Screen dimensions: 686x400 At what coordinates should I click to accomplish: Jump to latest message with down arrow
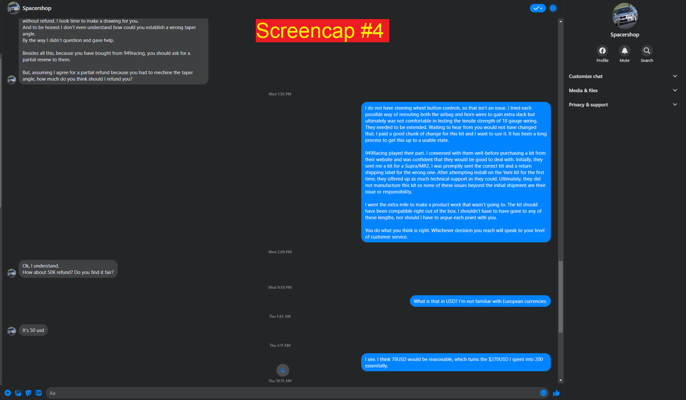[283, 370]
